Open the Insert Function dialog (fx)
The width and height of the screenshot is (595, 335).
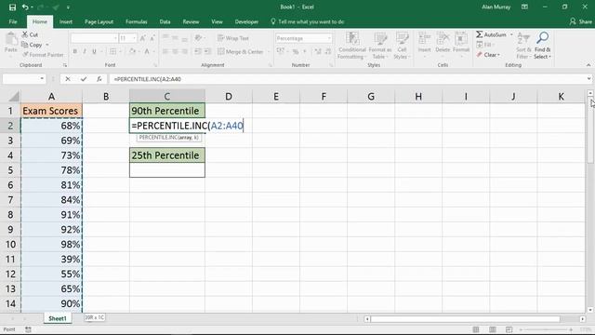[x=99, y=79]
